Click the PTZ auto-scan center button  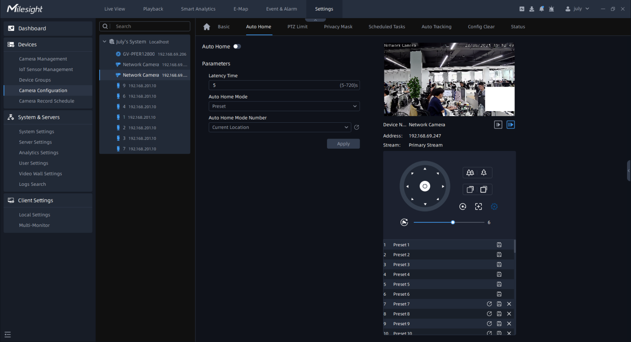click(x=425, y=186)
